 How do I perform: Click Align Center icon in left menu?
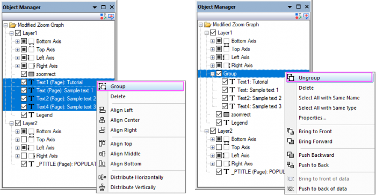pyautogui.click(x=102, y=120)
